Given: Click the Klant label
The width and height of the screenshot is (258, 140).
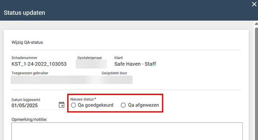Looking at the screenshot, I should (x=118, y=58).
